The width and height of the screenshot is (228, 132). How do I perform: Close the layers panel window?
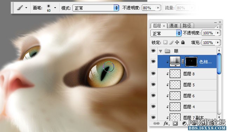coord(220,22)
